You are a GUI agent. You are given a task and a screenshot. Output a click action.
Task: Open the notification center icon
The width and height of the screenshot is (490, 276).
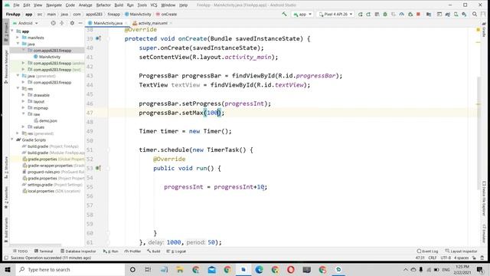click(x=480, y=269)
